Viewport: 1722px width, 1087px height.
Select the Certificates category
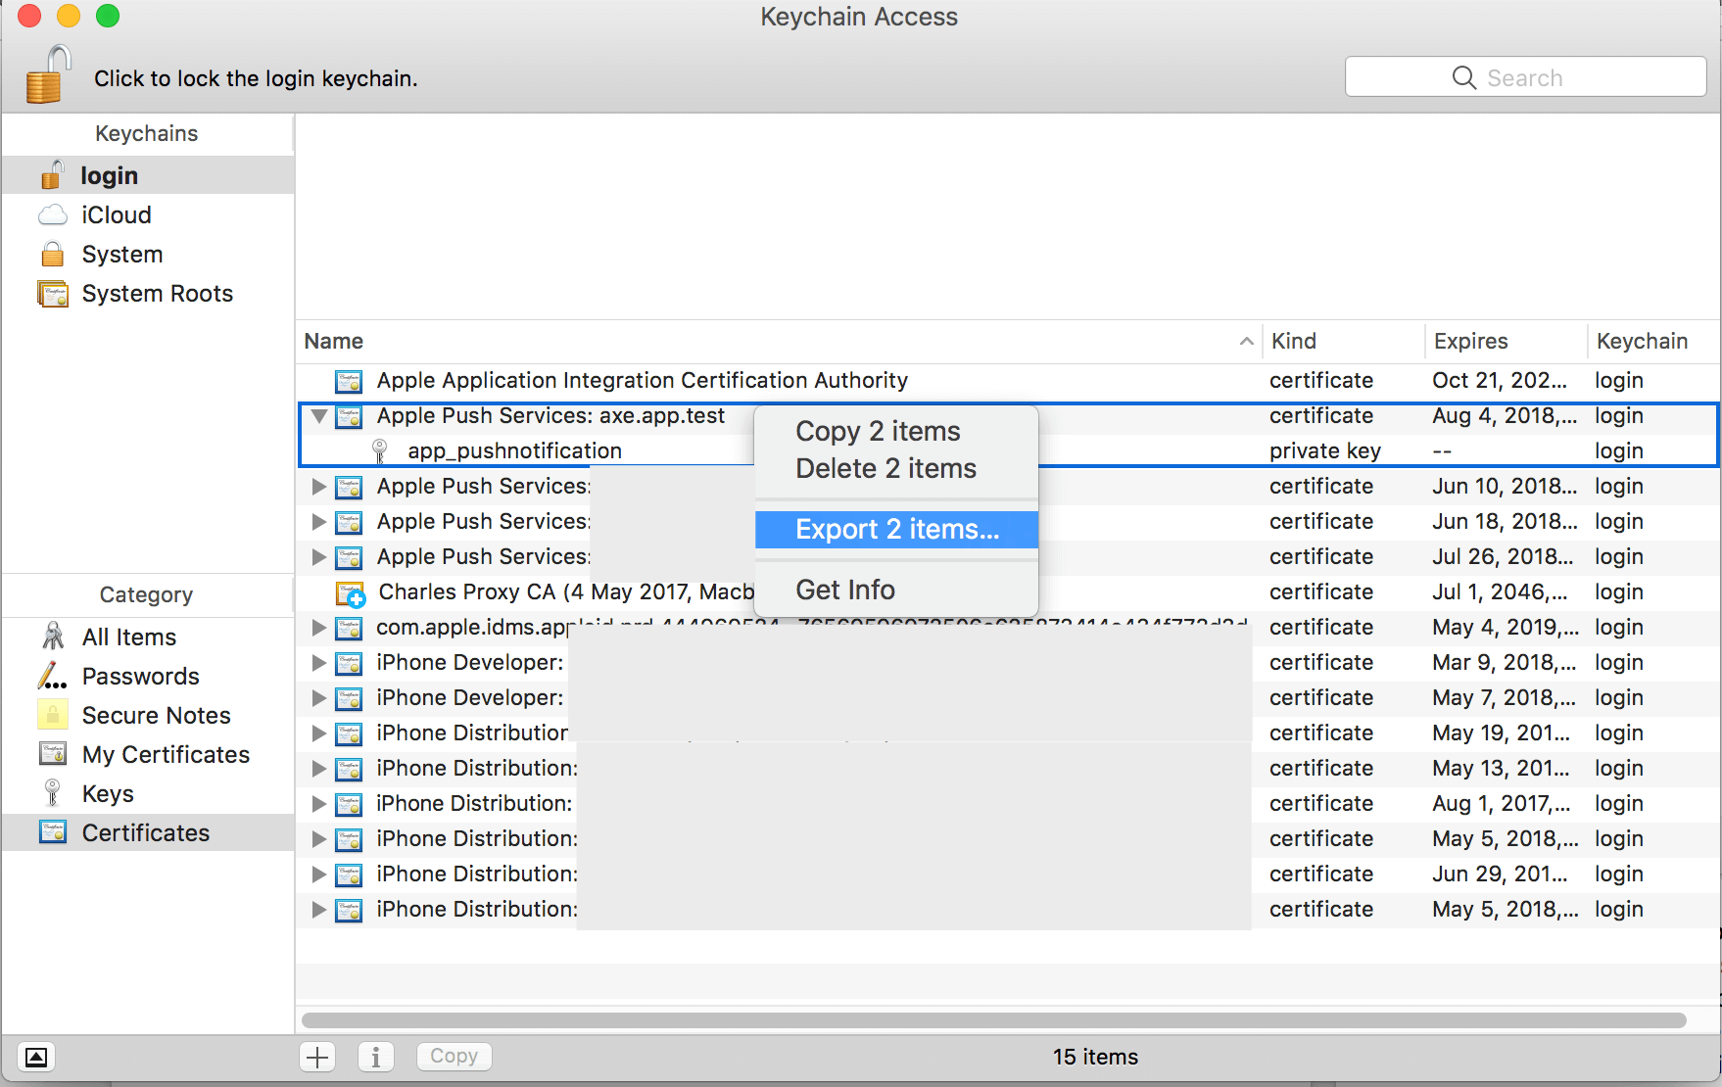(148, 832)
